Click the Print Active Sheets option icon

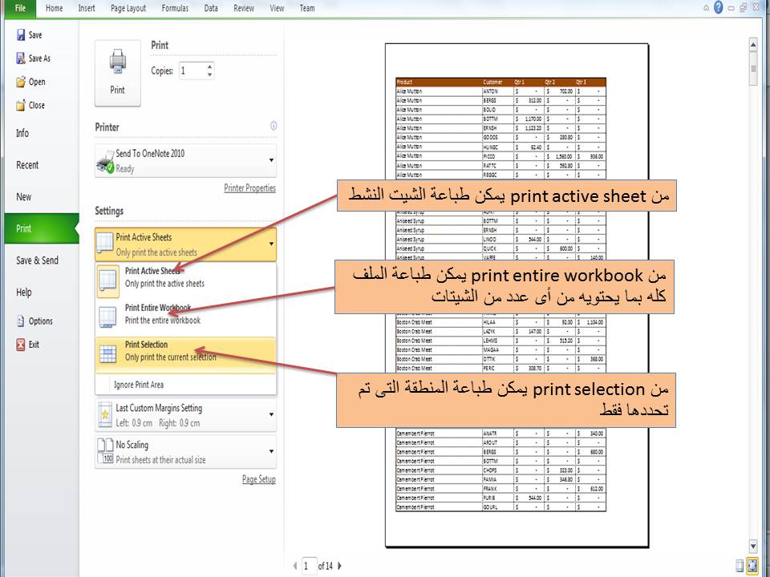click(x=107, y=280)
